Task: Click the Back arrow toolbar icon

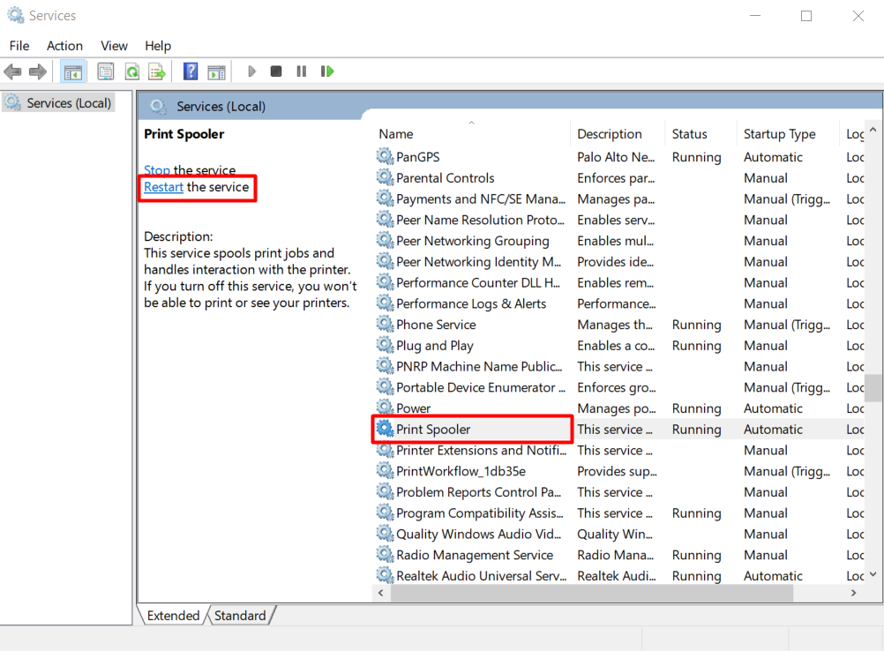Action: click(13, 71)
